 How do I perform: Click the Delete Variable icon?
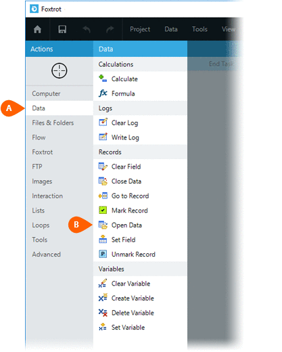(x=103, y=313)
